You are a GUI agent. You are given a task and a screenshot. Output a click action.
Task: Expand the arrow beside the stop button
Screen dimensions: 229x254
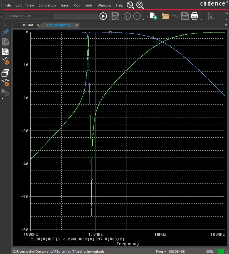pyautogui.click(x=144, y=19)
